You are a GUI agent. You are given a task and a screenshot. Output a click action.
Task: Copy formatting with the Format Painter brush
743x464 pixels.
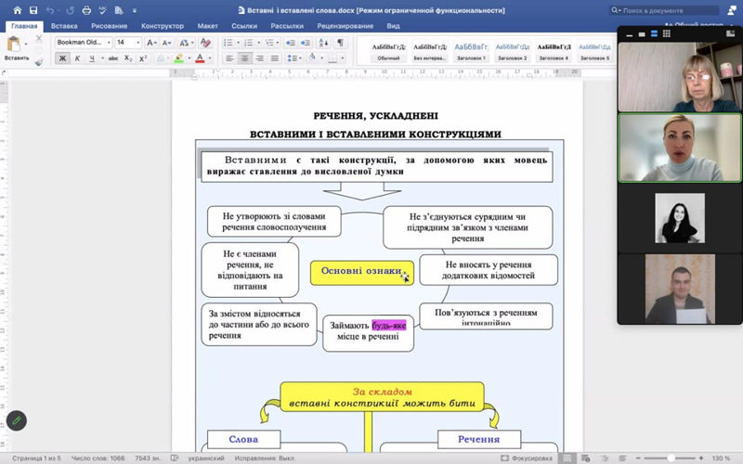39,62
